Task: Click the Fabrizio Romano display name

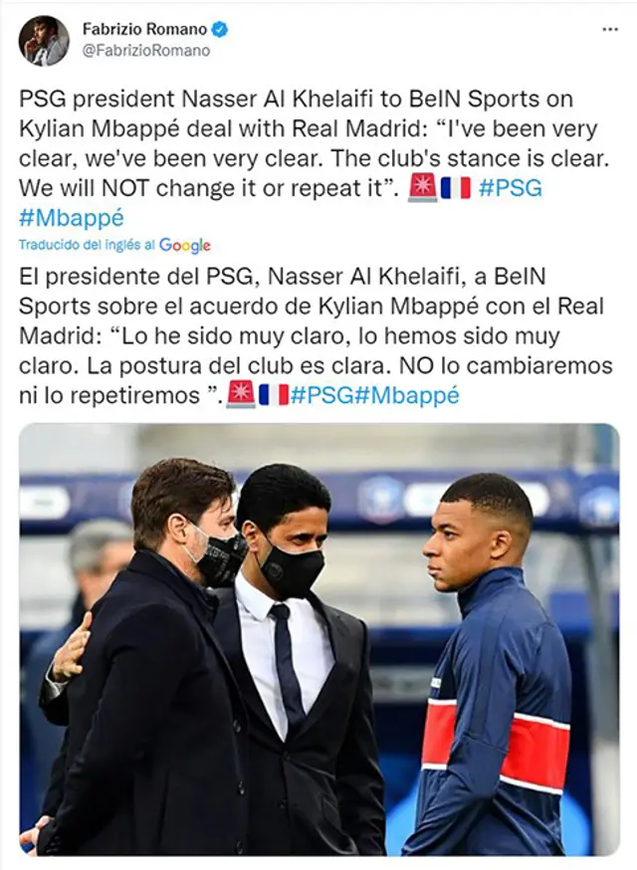Action: (x=145, y=29)
